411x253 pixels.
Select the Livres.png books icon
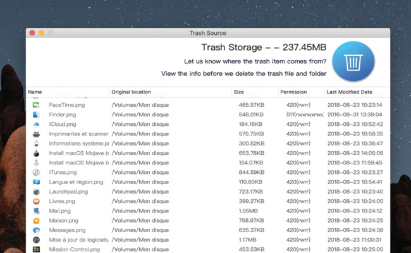point(37,201)
